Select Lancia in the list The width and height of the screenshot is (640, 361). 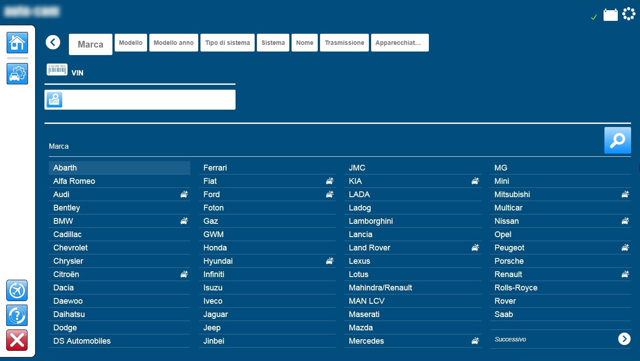[413, 234]
